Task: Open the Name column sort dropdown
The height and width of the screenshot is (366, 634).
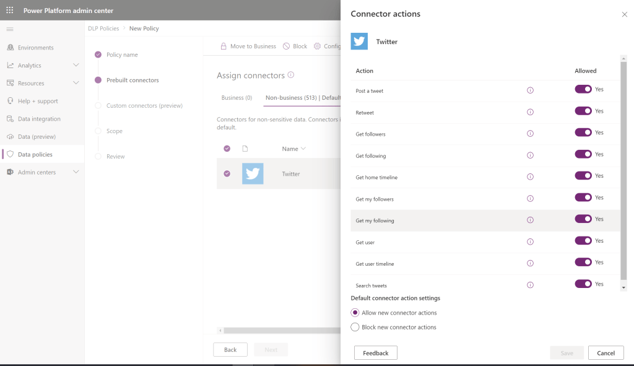Action: coord(303,149)
